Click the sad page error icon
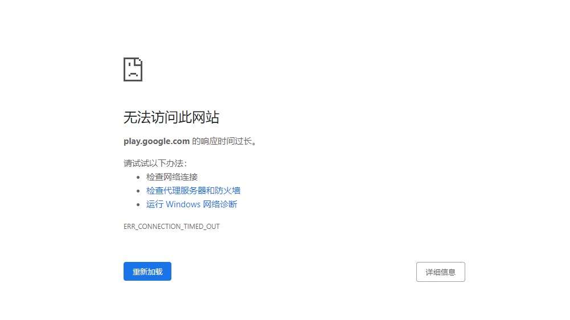The image size is (570, 320). point(133,69)
